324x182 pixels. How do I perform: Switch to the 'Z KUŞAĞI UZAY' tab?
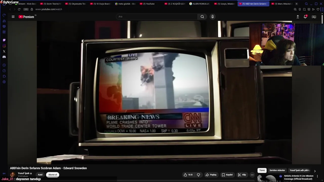coord(175,4)
